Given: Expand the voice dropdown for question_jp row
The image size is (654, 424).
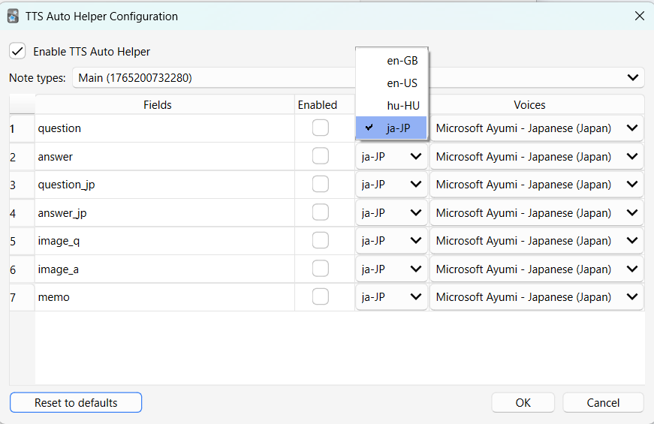Looking at the screenshot, I should pyautogui.click(x=536, y=185).
